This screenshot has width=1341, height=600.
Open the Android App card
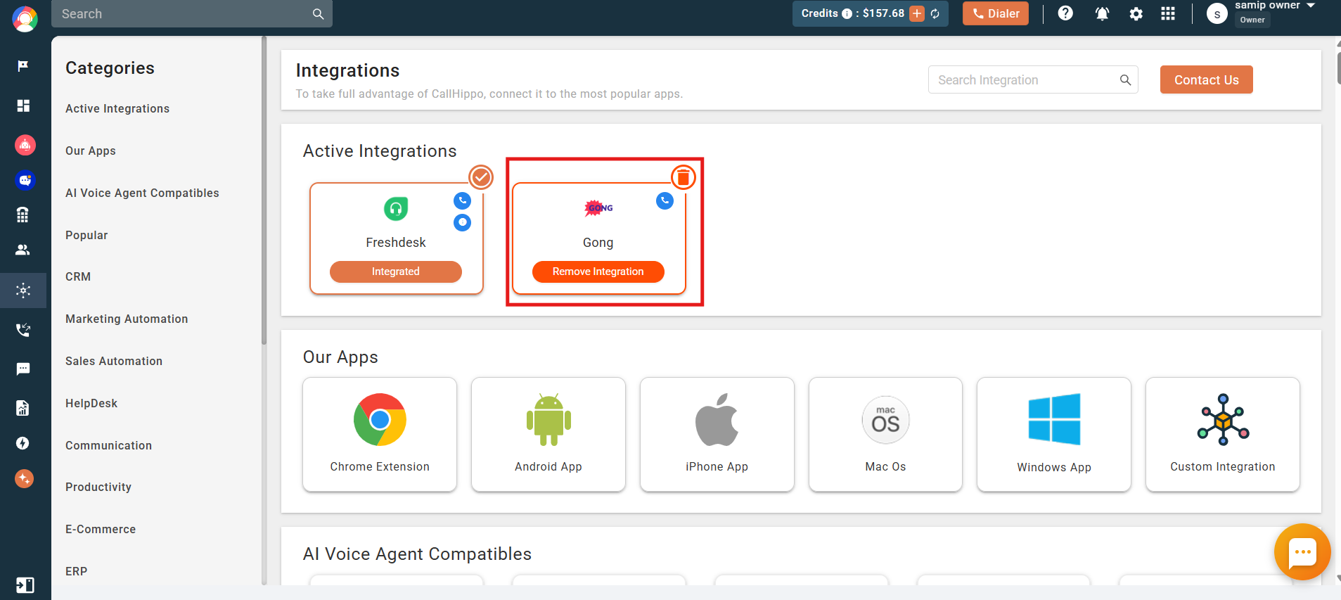548,434
